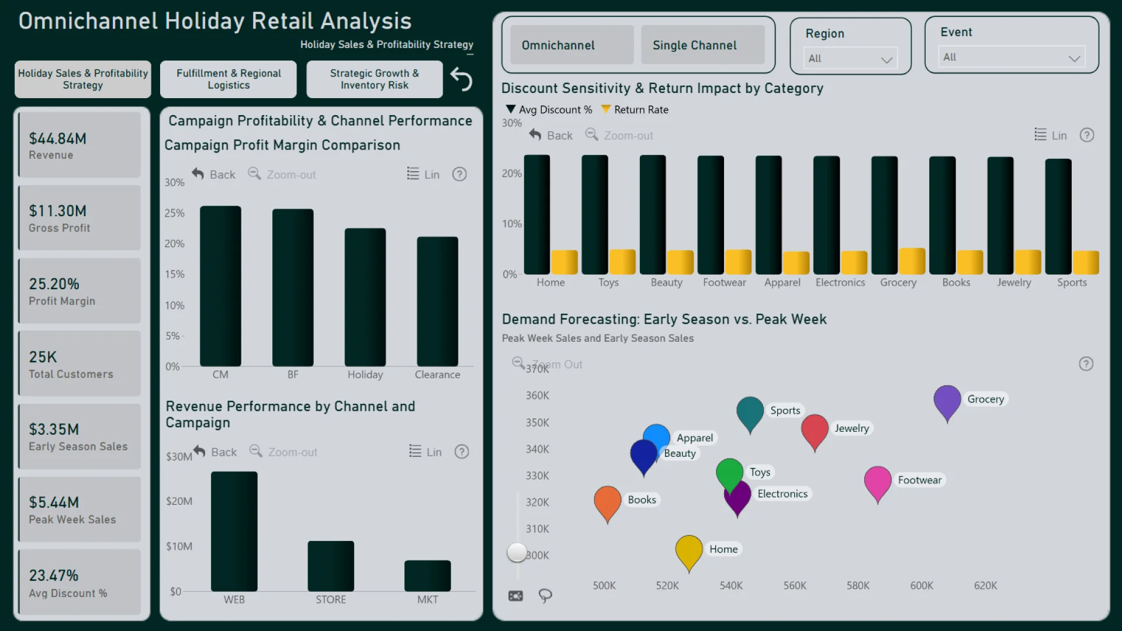Click the vertical zoom slider handle

517,552
